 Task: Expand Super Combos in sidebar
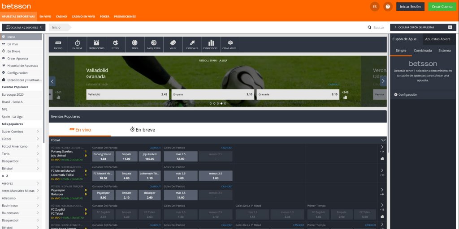pyautogui.click(x=38, y=131)
